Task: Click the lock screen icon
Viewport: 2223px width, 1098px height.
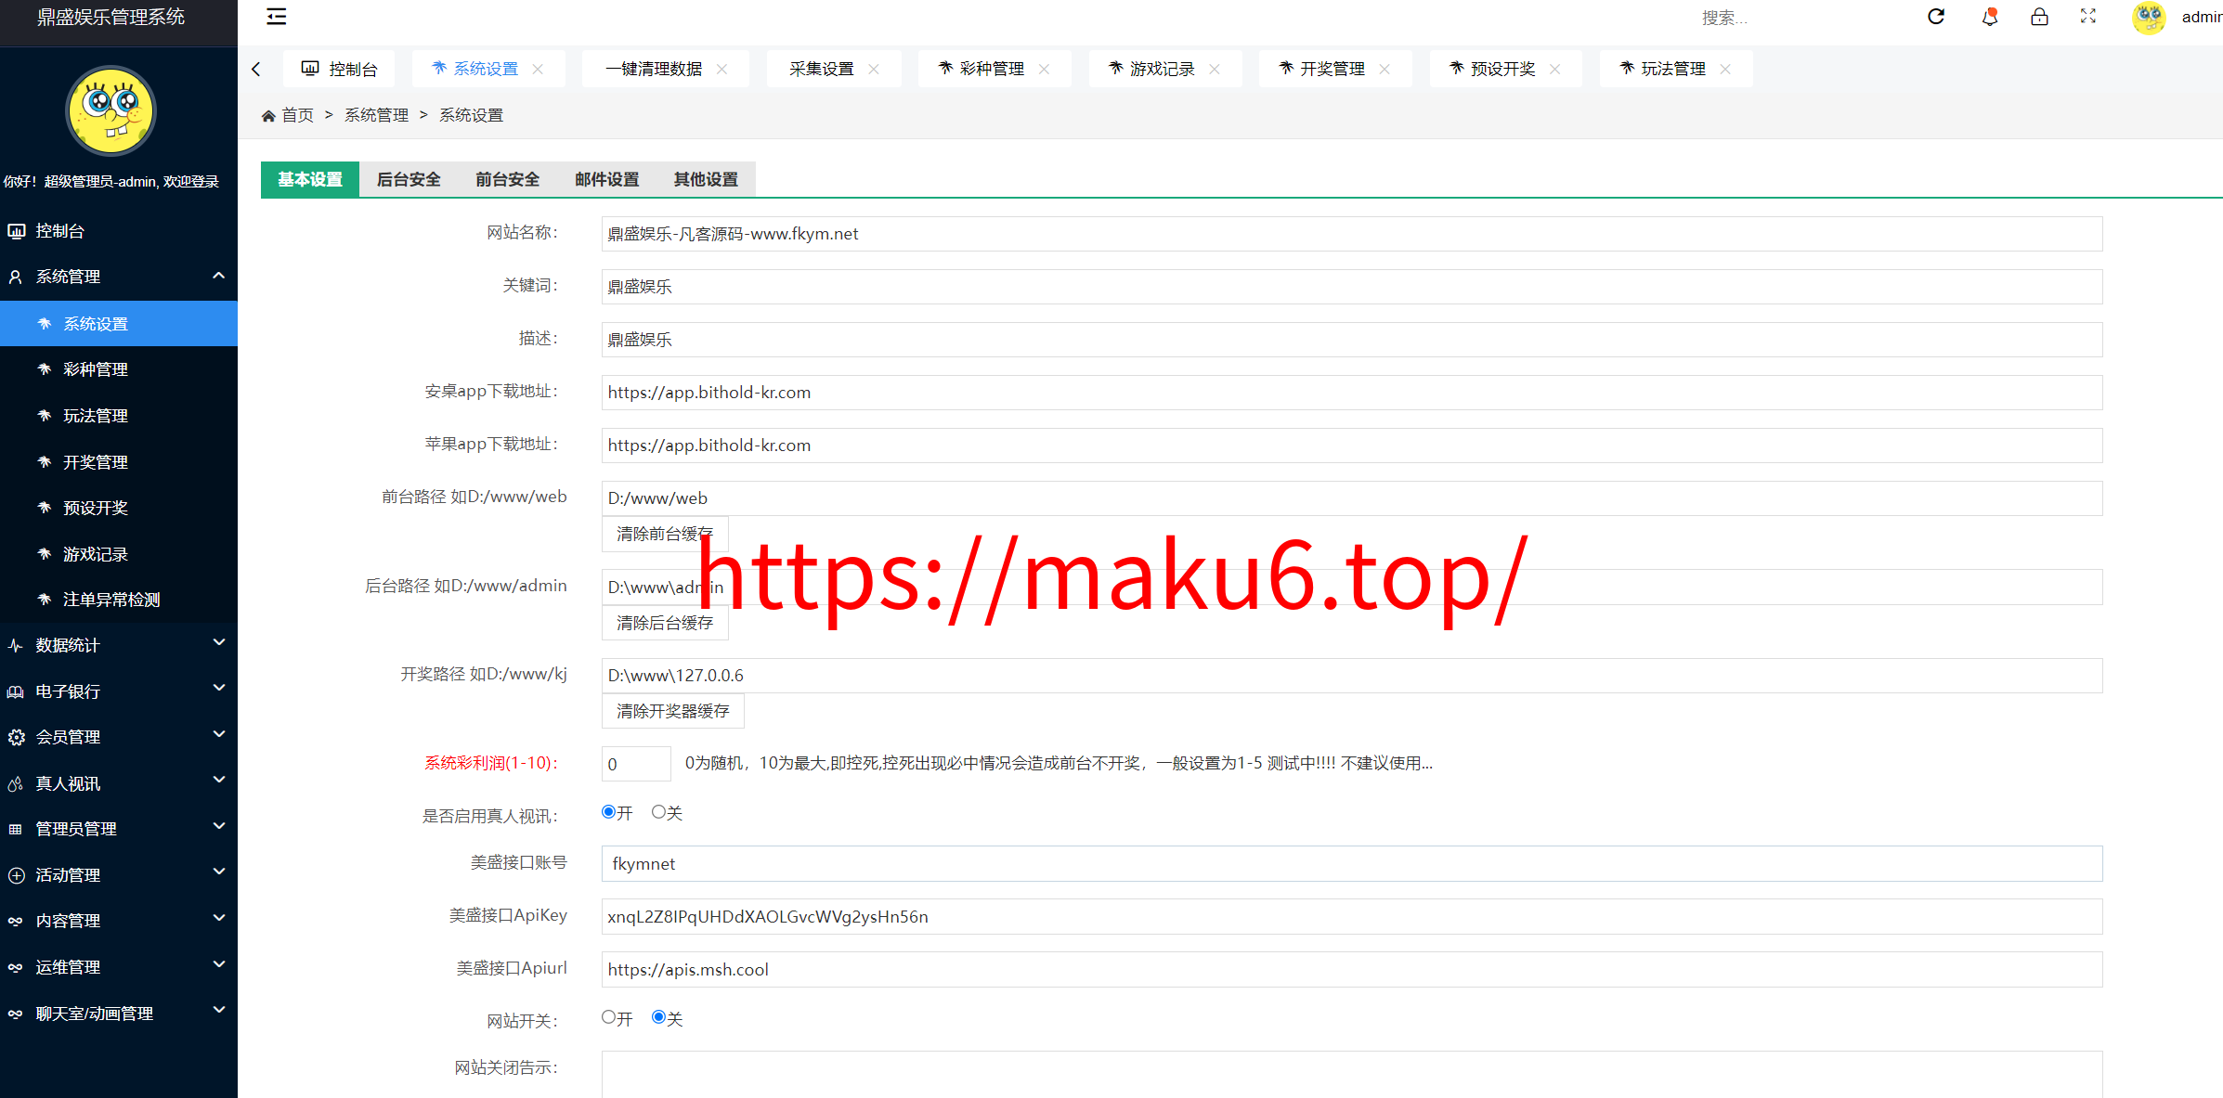Action: click(x=2039, y=17)
